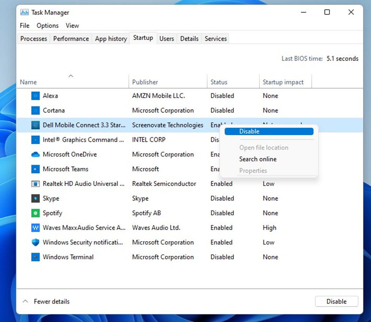Maximize the Task Manager window

coord(327,12)
